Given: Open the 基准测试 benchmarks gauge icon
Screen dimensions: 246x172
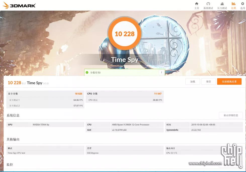Looking at the screenshot, I should click(x=208, y=4).
